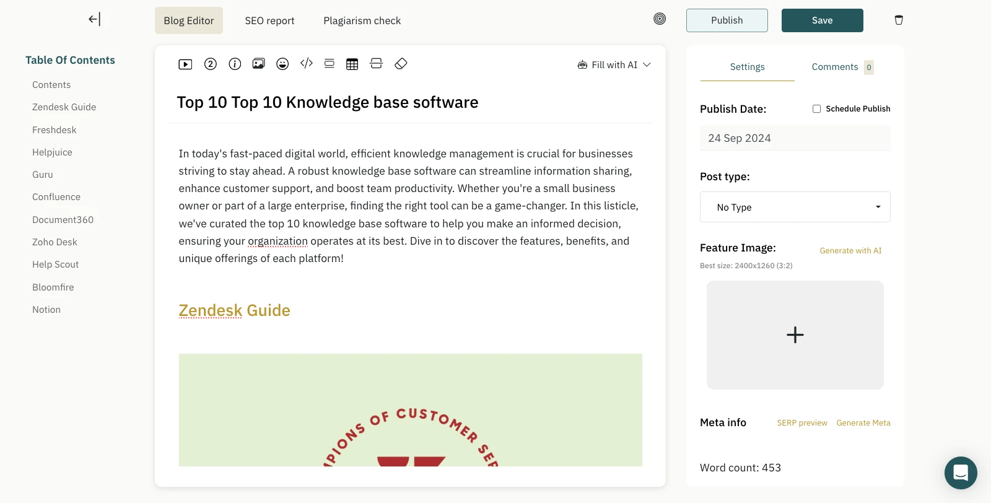The width and height of the screenshot is (991, 503).
Task: Go to Notion section in sidebar
Action: pyautogui.click(x=46, y=310)
